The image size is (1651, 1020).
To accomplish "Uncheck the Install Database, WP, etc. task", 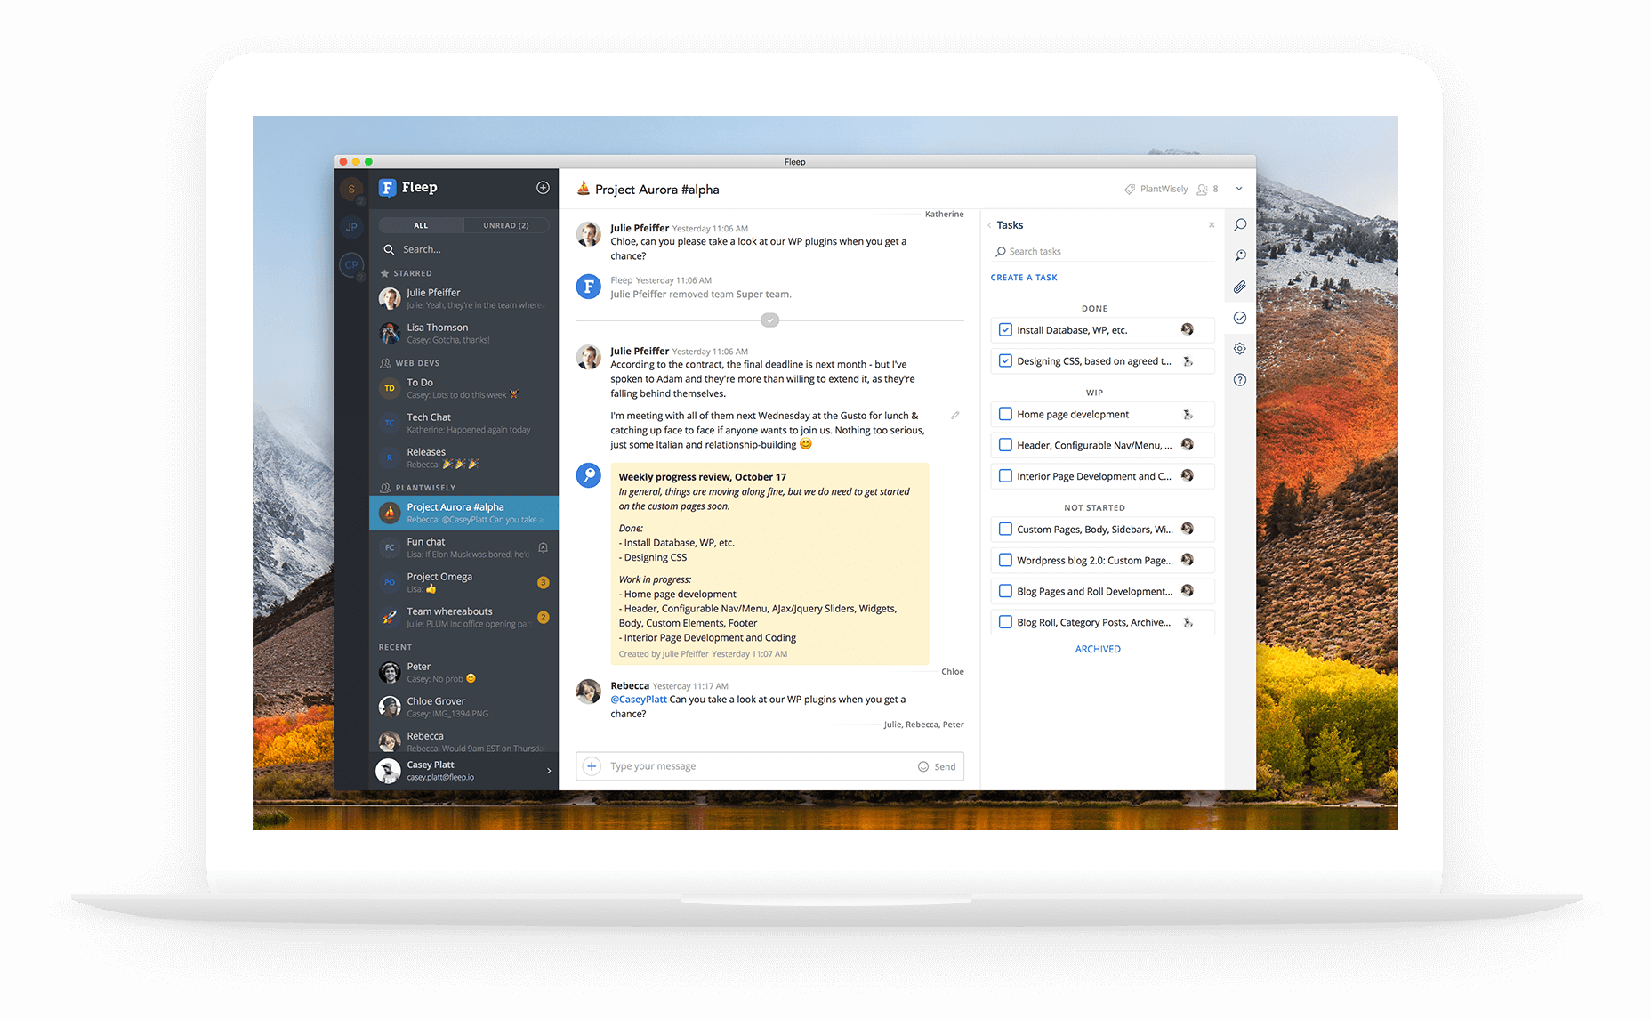I will [1005, 330].
